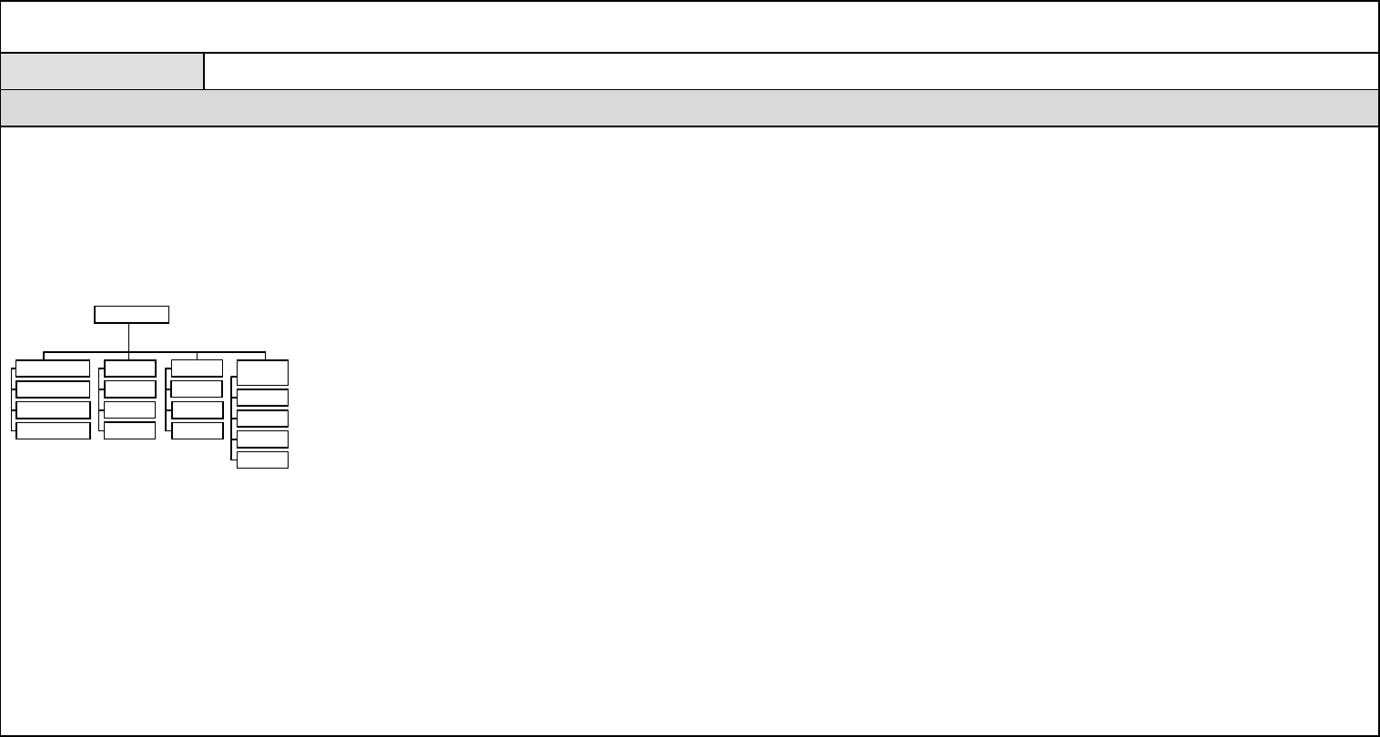Click the wide white cell beside gray label

coord(791,71)
